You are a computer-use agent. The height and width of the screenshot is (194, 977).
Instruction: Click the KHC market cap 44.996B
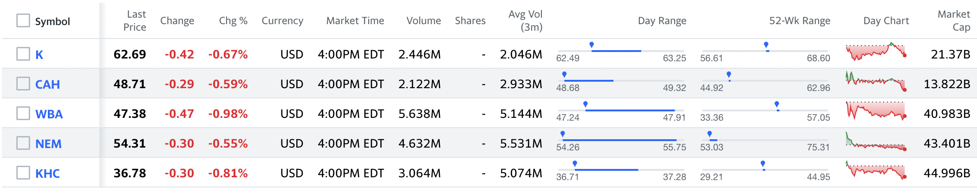click(947, 173)
